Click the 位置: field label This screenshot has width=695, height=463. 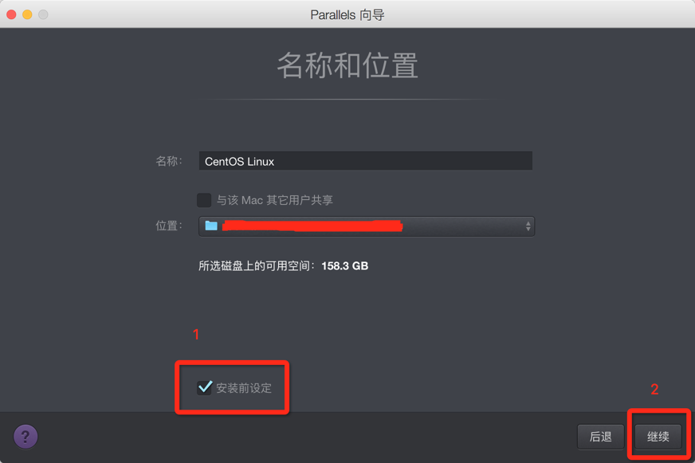169,226
